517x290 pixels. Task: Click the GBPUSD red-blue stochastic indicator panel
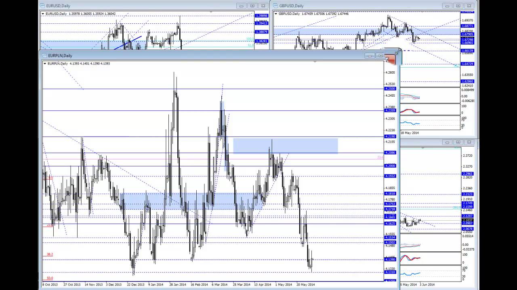tap(430, 110)
